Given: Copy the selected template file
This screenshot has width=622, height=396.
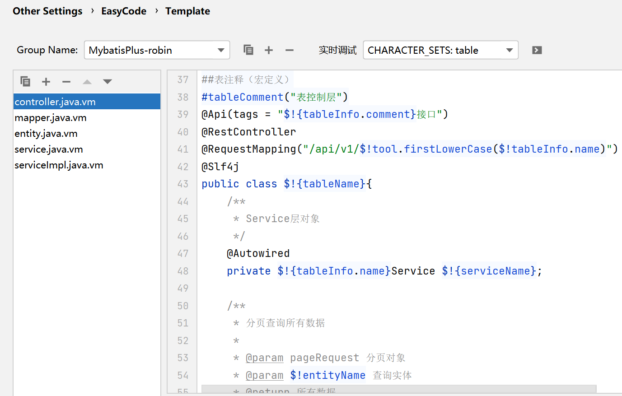Looking at the screenshot, I should pos(25,82).
